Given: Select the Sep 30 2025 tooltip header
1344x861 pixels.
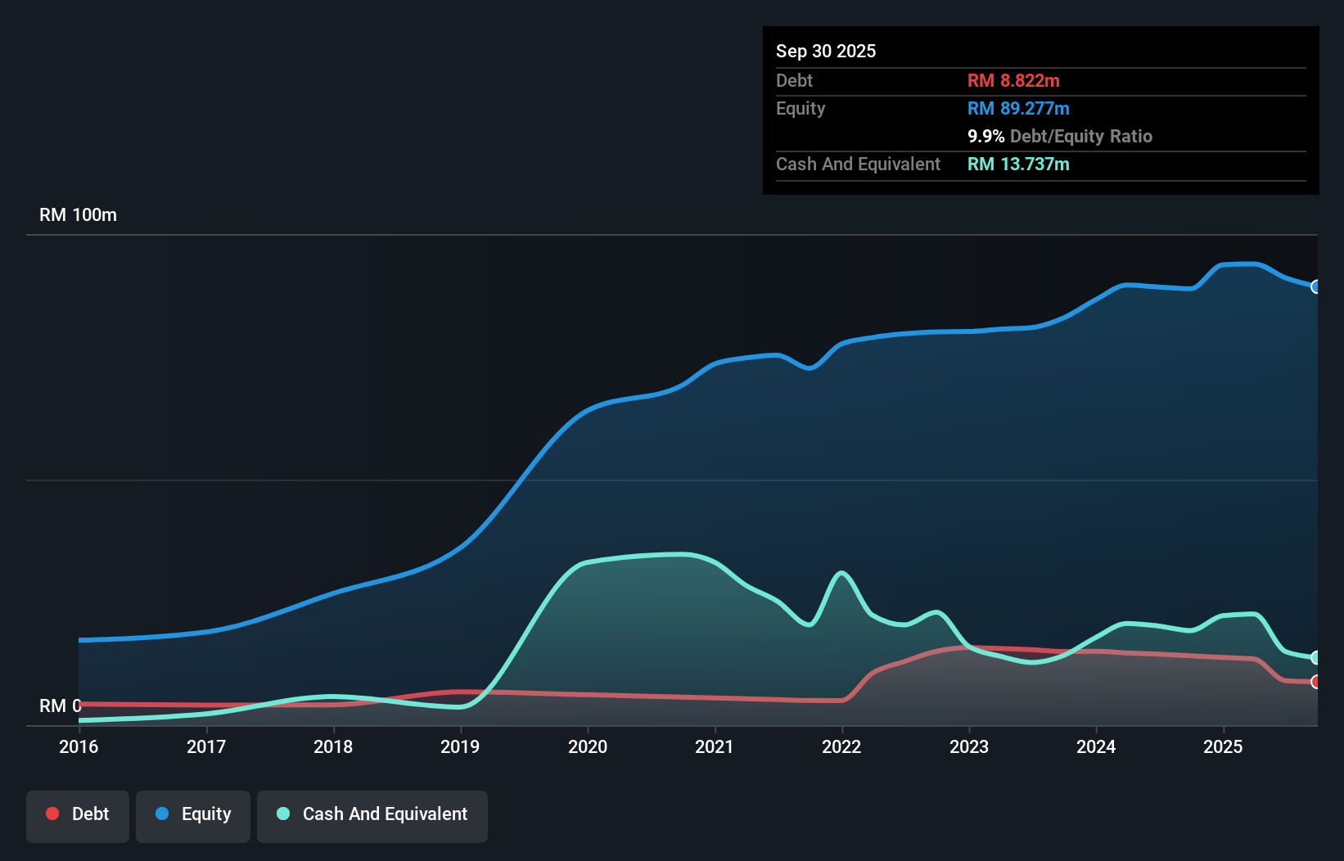Looking at the screenshot, I should tap(826, 51).
